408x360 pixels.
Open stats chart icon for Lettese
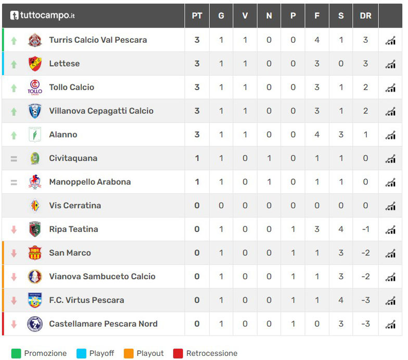390,64
